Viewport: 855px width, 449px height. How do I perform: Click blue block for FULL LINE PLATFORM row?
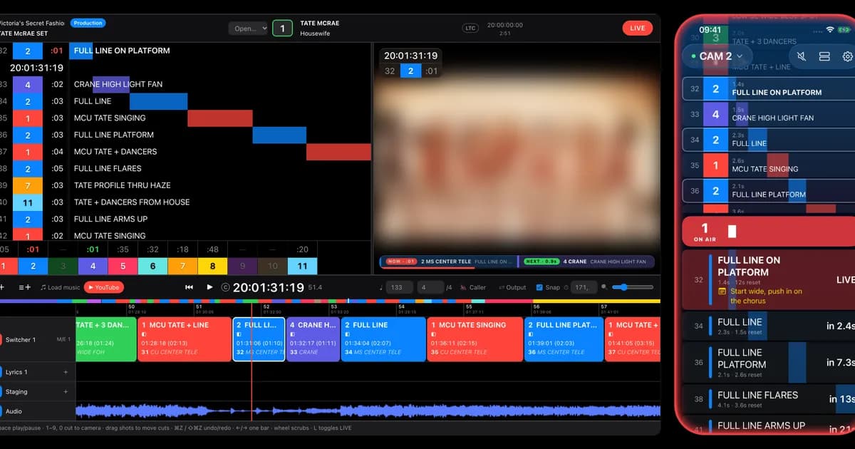coord(279,135)
